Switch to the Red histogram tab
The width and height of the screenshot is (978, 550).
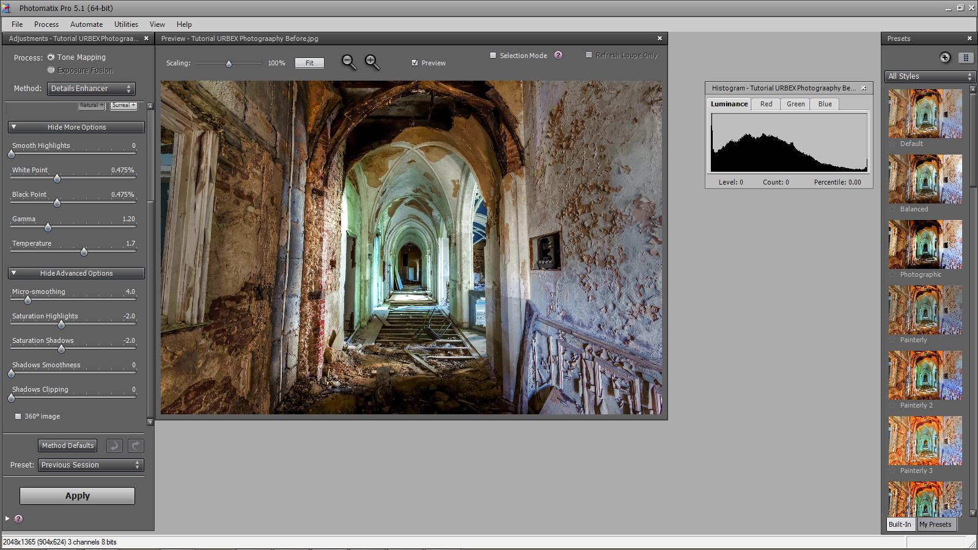tap(766, 104)
